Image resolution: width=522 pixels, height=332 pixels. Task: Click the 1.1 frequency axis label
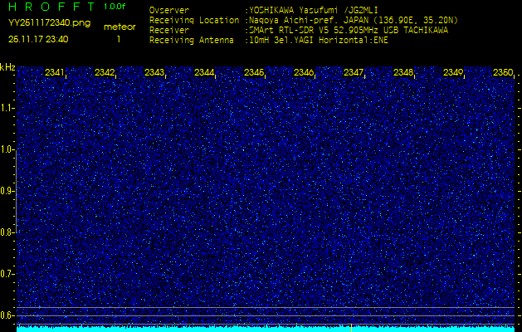pyautogui.click(x=7, y=108)
